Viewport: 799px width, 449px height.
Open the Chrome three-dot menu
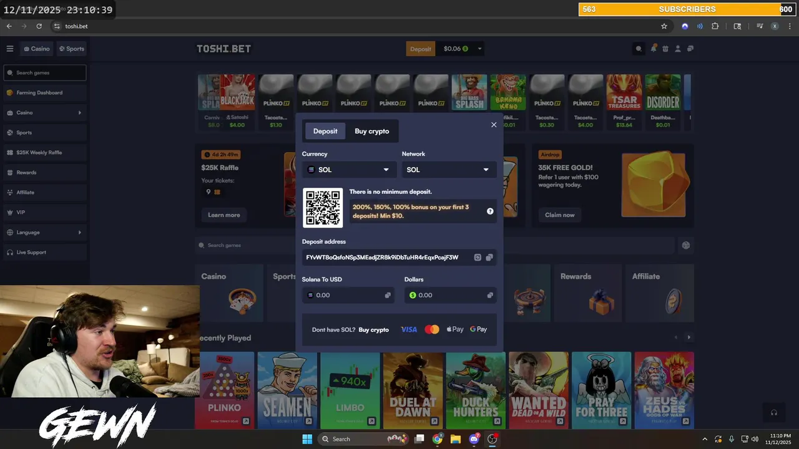pyautogui.click(x=790, y=26)
